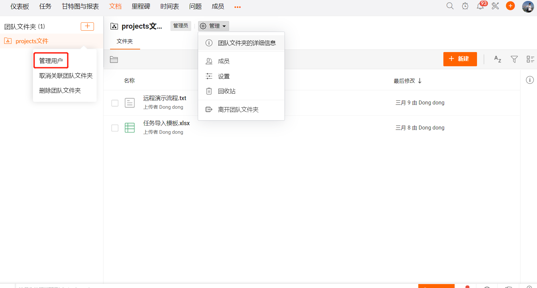Open the timer clock icon
Screen dimensions: 537x288
point(465,6)
